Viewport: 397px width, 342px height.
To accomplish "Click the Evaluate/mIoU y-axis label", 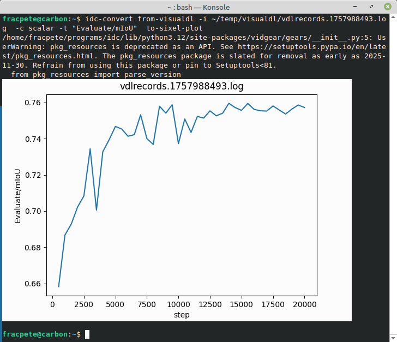I will coord(17,194).
